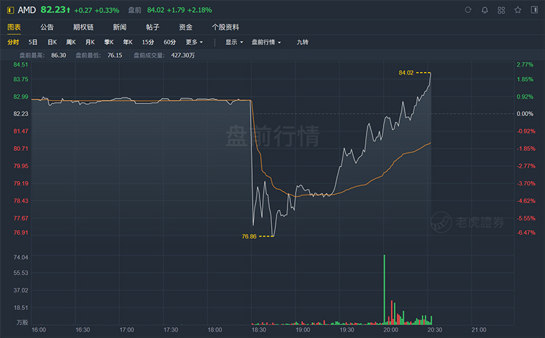Select the 5日 chart period
Screen dimensions: 545x338
click(x=33, y=42)
